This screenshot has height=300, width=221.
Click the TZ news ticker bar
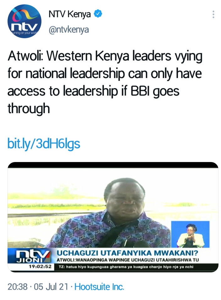point(136,266)
